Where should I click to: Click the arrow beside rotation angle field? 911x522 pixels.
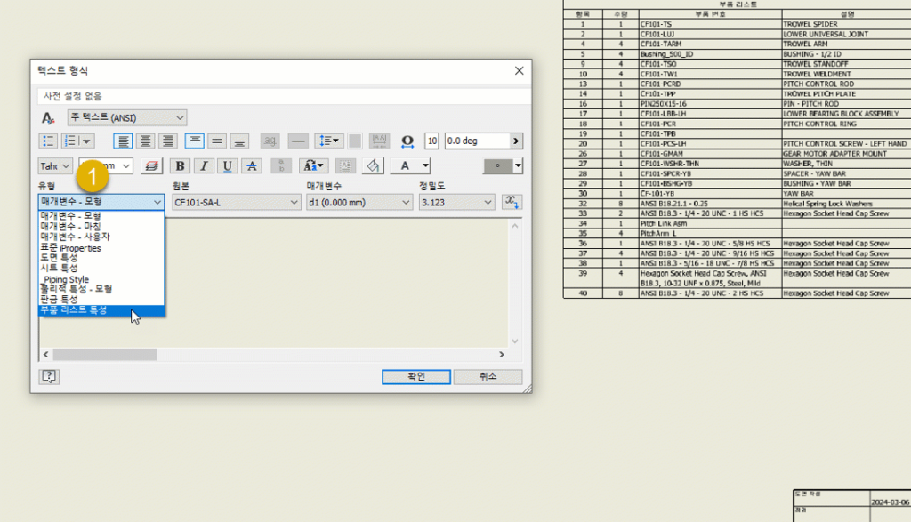pyautogui.click(x=516, y=141)
